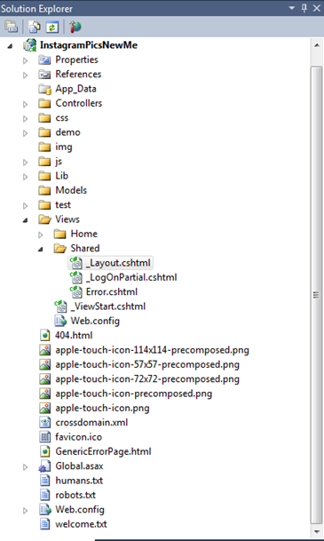Click the References node icon
324x541 pixels.
coord(44,75)
